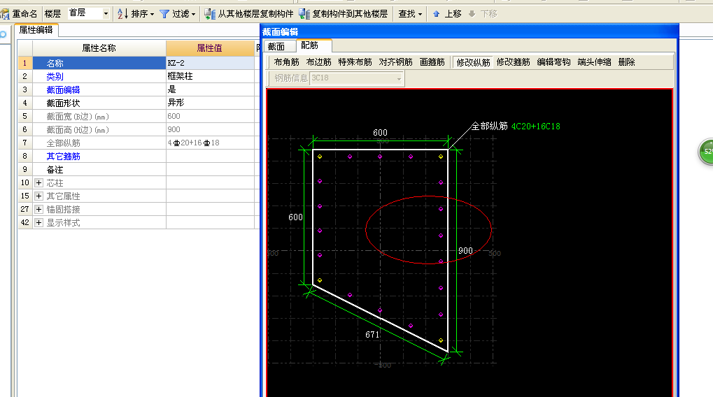Click the 修改箍筋 tool
This screenshot has width=713, height=397.
[x=514, y=62]
